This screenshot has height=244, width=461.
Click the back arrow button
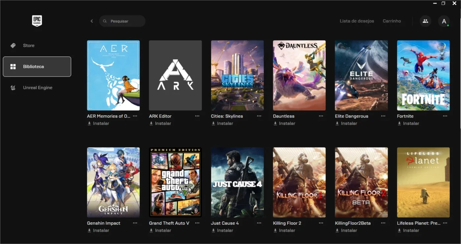[x=92, y=21]
